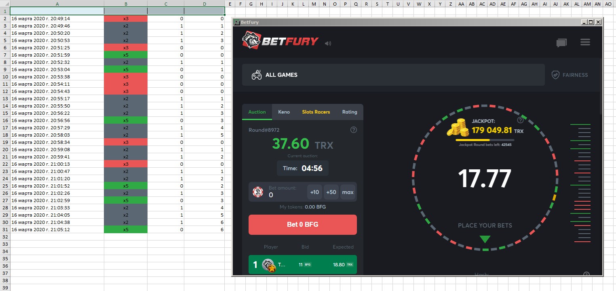The image size is (616, 291).
Task: Select cell D18 containing the value 5
Action: click(x=205, y=135)
